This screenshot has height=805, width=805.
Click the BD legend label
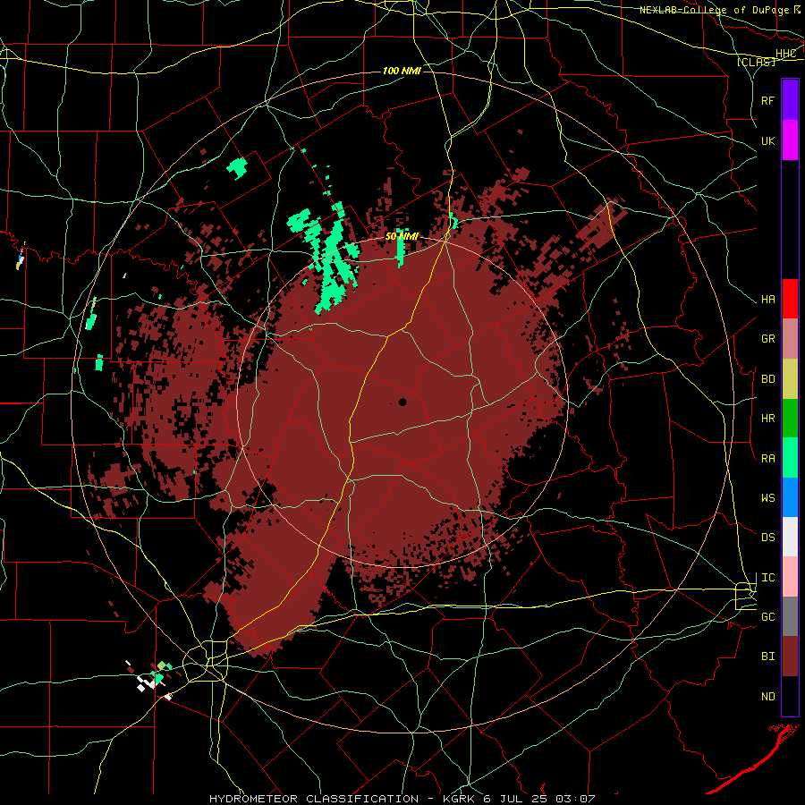768,379
